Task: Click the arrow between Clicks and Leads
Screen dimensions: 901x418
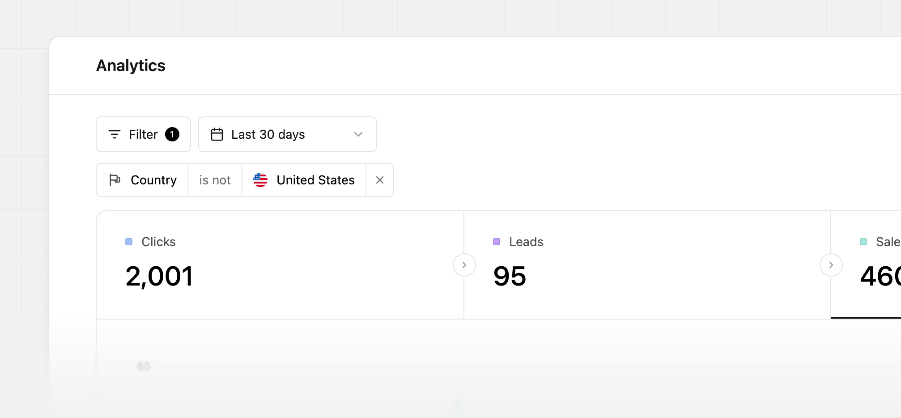Action: click(464, 265)
